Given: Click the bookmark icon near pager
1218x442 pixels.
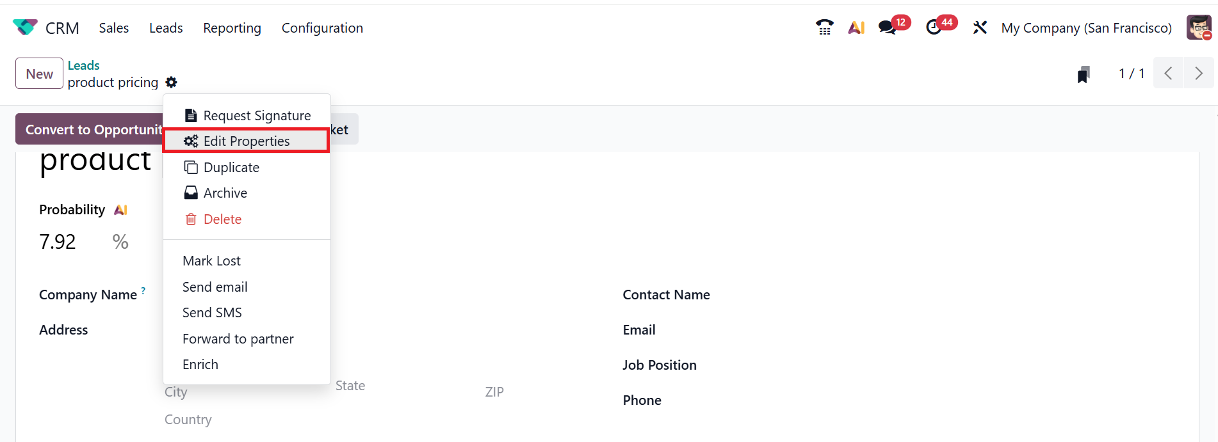Looking at the screenshot, I should coord(1084,74).
